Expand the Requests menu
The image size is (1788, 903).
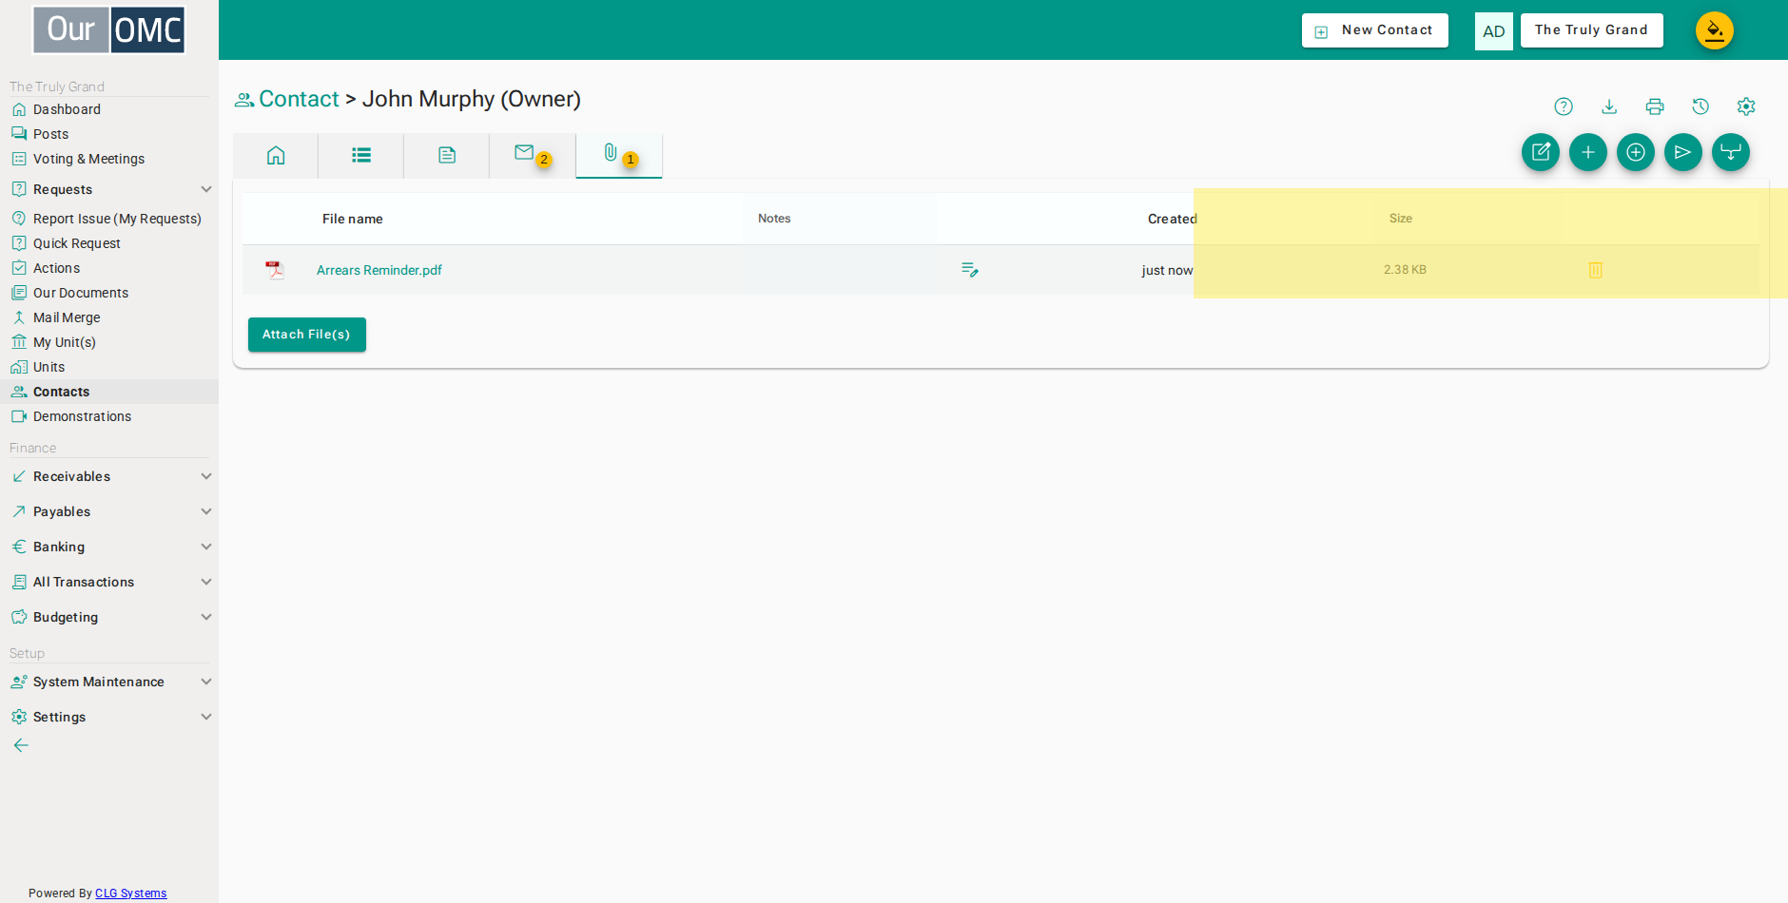tap(109, 189)
